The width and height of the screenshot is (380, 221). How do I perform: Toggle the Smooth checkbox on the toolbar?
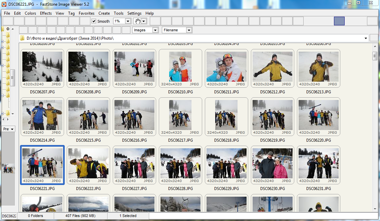(94, 21)
